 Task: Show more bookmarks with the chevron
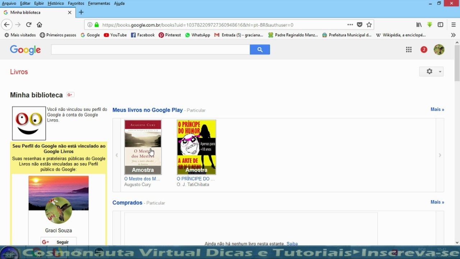[x=453, y=35]
